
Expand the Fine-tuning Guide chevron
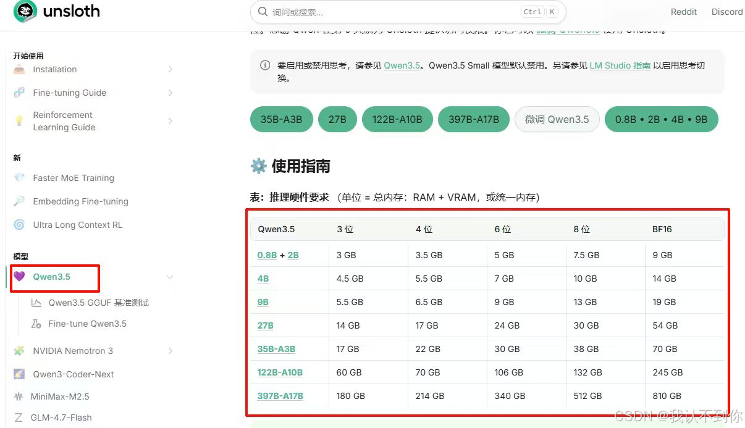(x=170, y=93)
